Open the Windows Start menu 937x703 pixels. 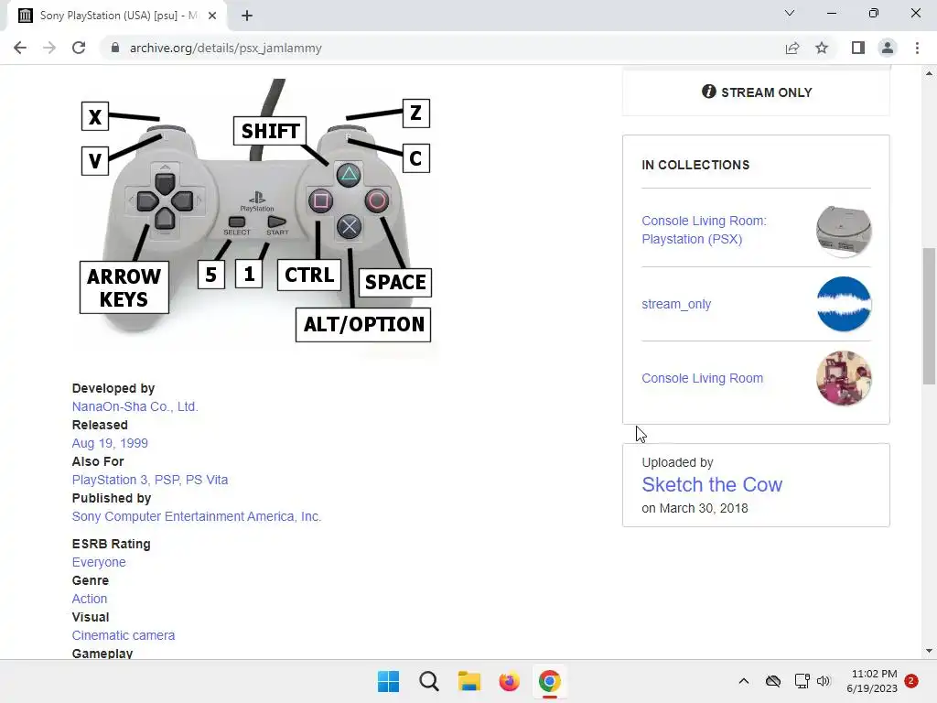(388, 681)
